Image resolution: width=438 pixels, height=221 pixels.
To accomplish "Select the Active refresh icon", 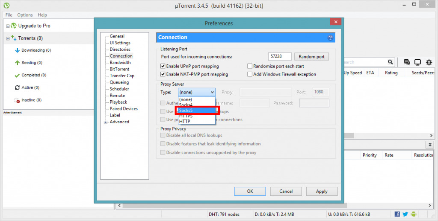I will [x=17, y=87].
